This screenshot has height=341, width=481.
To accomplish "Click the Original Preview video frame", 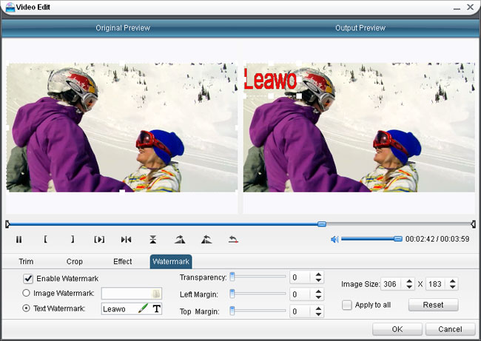I will (122, 127).
